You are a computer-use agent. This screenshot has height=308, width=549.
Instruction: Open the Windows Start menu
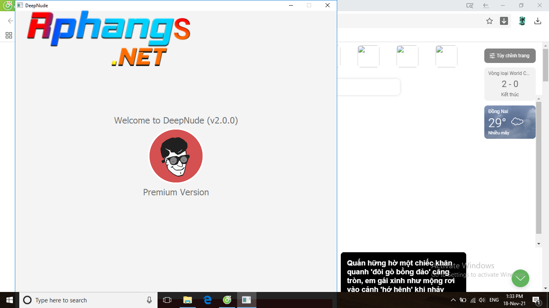click(x=10, y=300)
